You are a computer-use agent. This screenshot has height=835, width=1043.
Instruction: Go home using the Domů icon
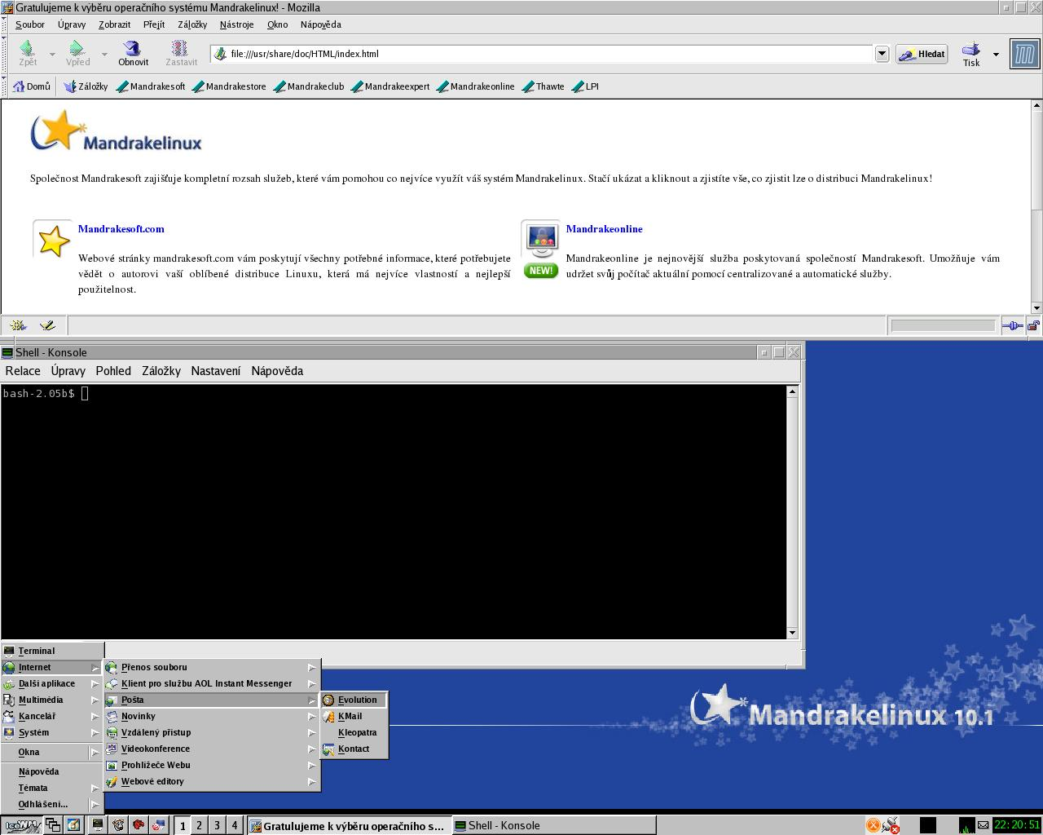19,86
